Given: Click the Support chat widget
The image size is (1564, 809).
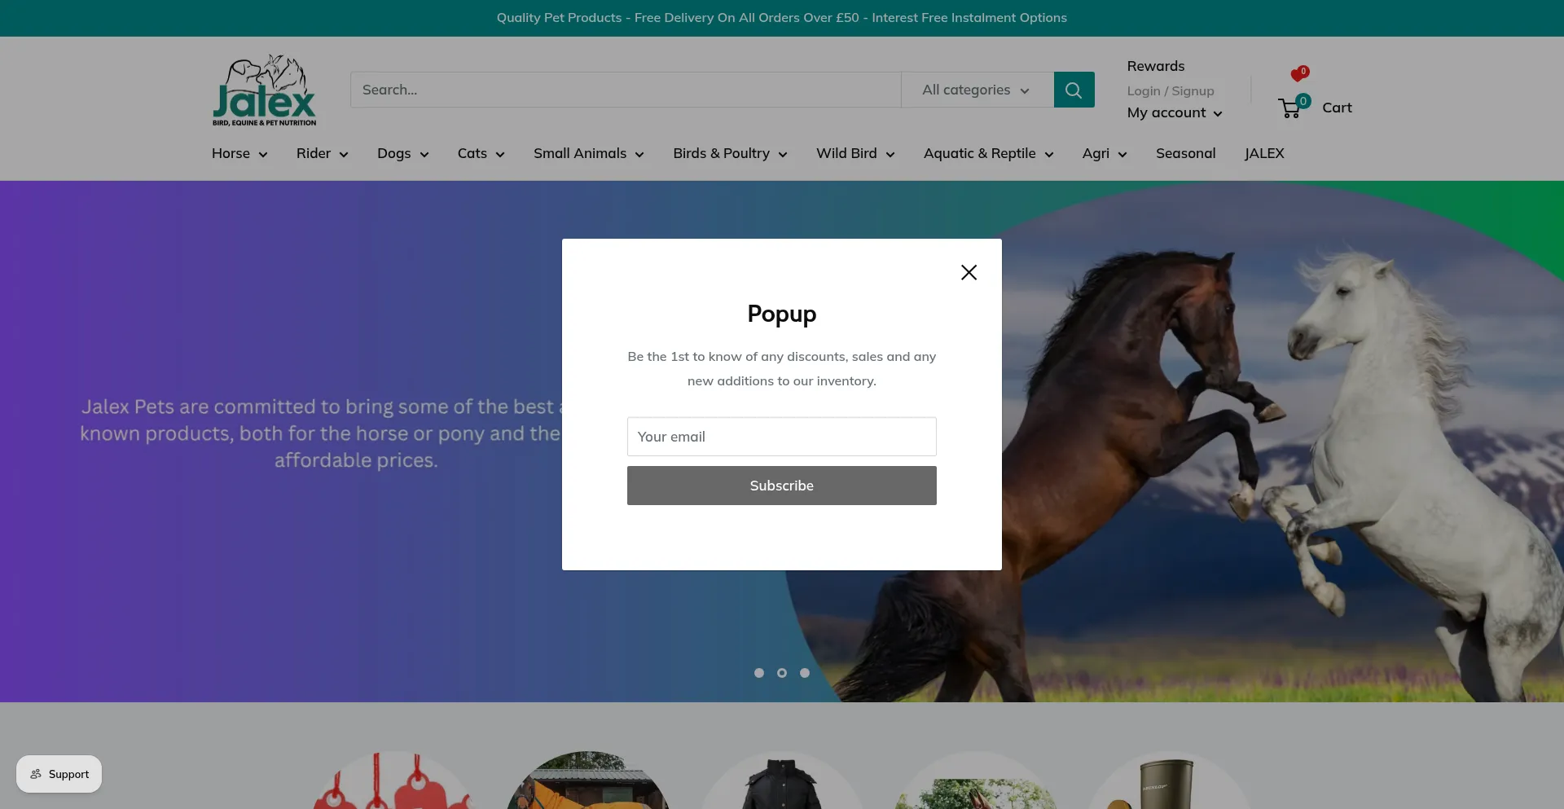Looking at the screenshot, I should coord(59,774).
